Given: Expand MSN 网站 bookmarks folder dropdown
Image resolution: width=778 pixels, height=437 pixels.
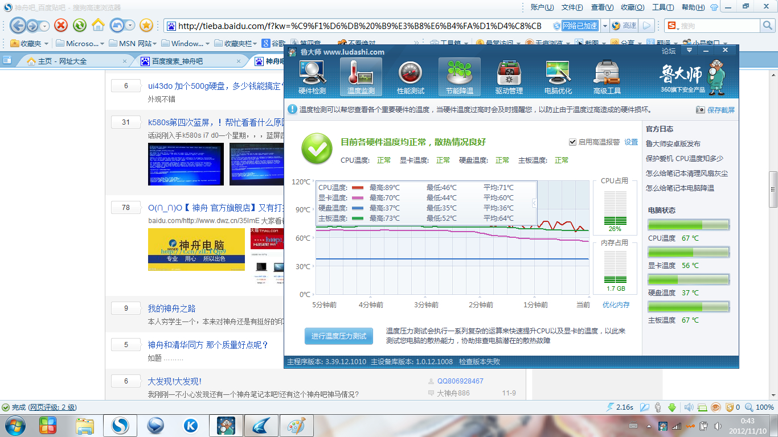Looking at the screenshot, I should pos(156,44).
